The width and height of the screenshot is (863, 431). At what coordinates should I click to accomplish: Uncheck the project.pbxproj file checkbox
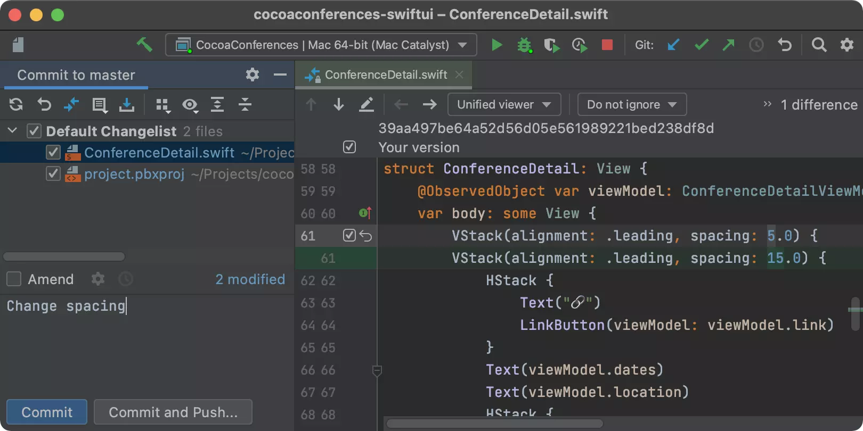coord(53,174)
